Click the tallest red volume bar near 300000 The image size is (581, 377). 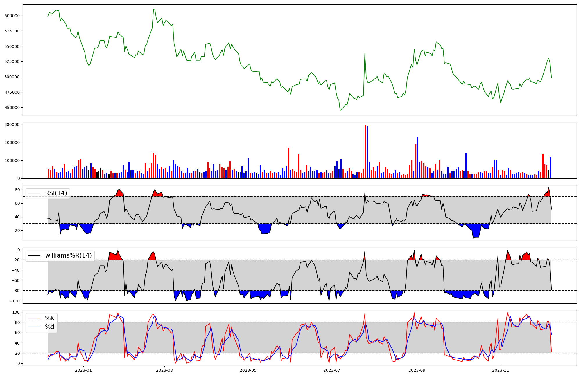[x=365, y=152]
